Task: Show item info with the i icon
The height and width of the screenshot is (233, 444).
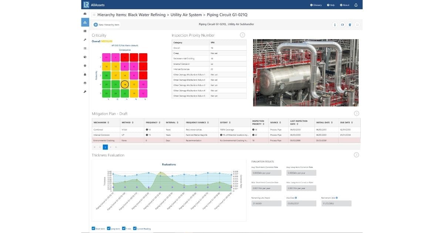Action: (335, 25)
